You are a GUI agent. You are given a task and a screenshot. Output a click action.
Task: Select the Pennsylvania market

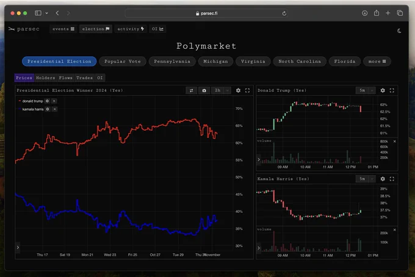click(172, 62)
